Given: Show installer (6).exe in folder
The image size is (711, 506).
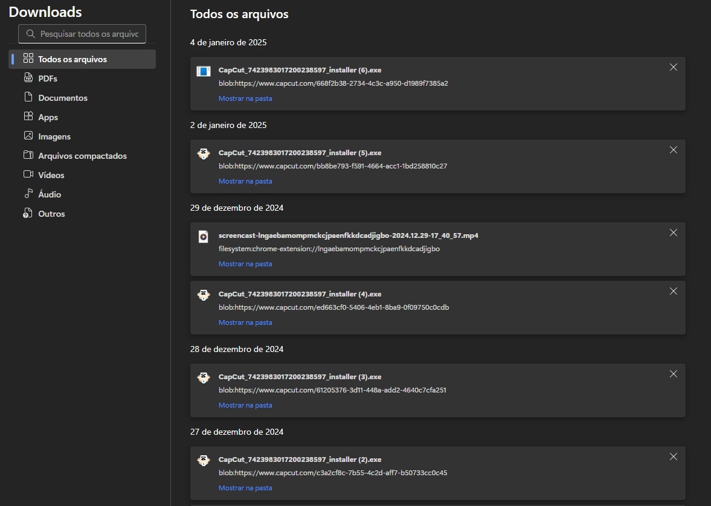Looking at the screenshot, I should (245, 98).
